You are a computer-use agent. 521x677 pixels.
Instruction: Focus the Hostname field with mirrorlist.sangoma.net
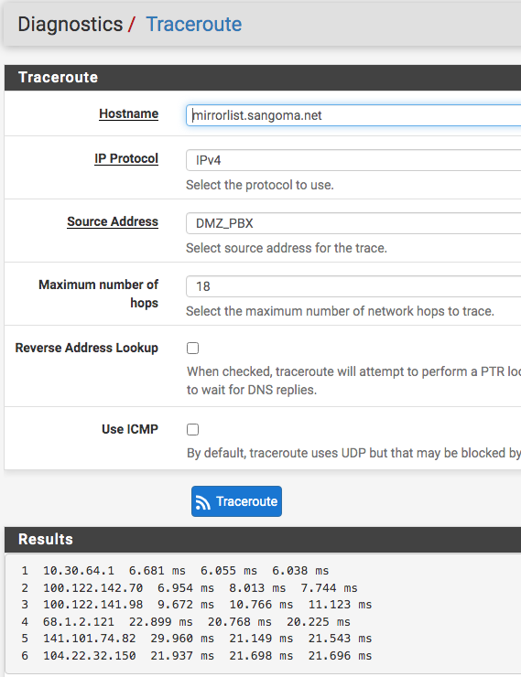(x=353, y=115)
